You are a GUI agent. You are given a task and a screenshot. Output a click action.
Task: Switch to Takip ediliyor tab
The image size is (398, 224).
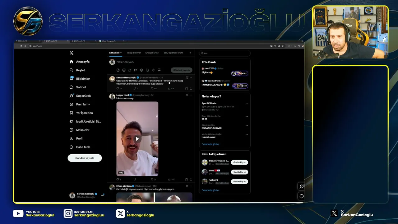(134, 53)
